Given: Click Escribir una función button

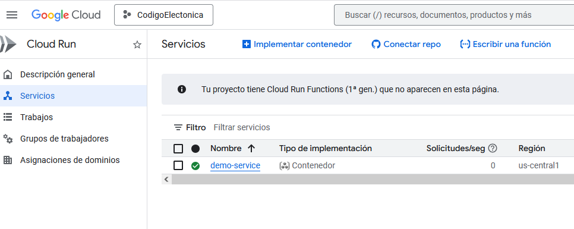Looking at the screenshot, I should click(505, 45).
